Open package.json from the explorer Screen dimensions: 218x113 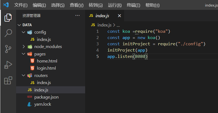point(46,97)
